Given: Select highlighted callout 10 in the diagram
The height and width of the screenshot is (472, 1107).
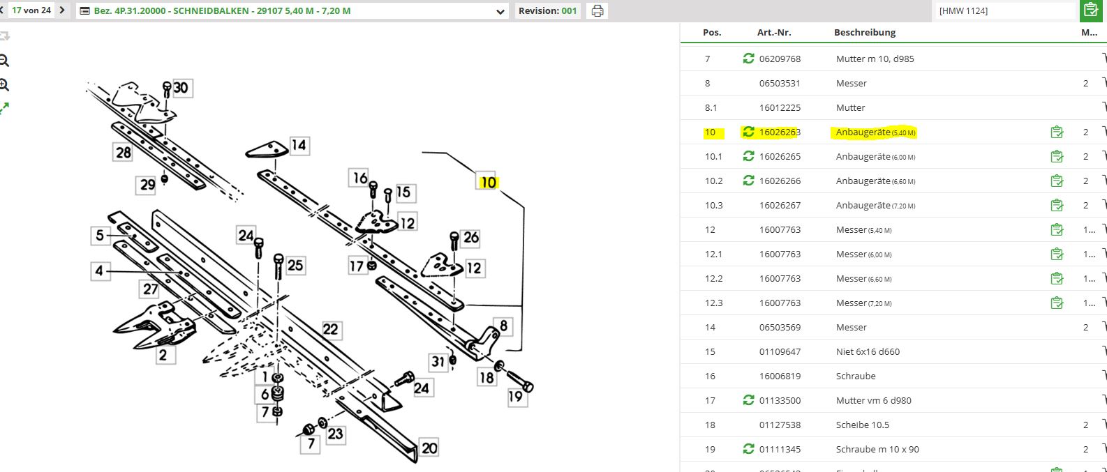Looking at the screenshot, I should pyautogui.click(x=488, y=182).
